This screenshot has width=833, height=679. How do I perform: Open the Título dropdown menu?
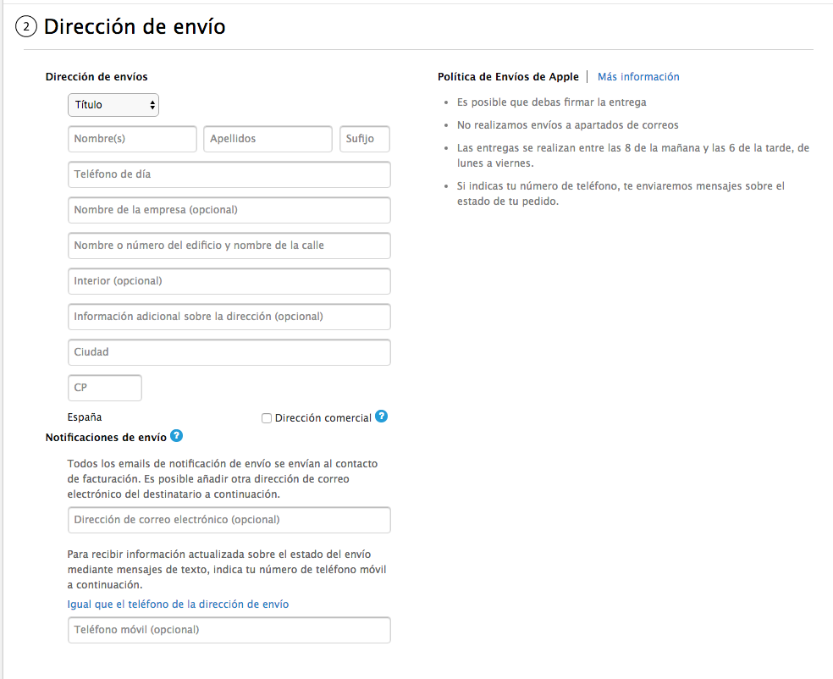pos(113,105)
